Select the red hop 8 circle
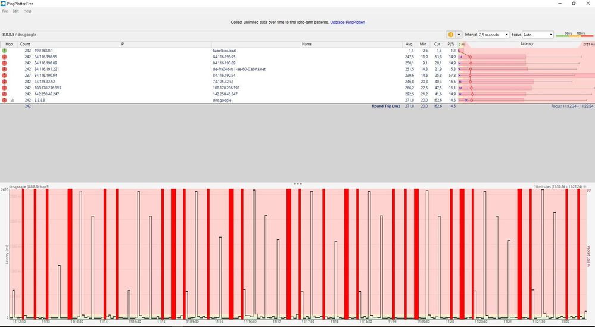 point(4,94)
